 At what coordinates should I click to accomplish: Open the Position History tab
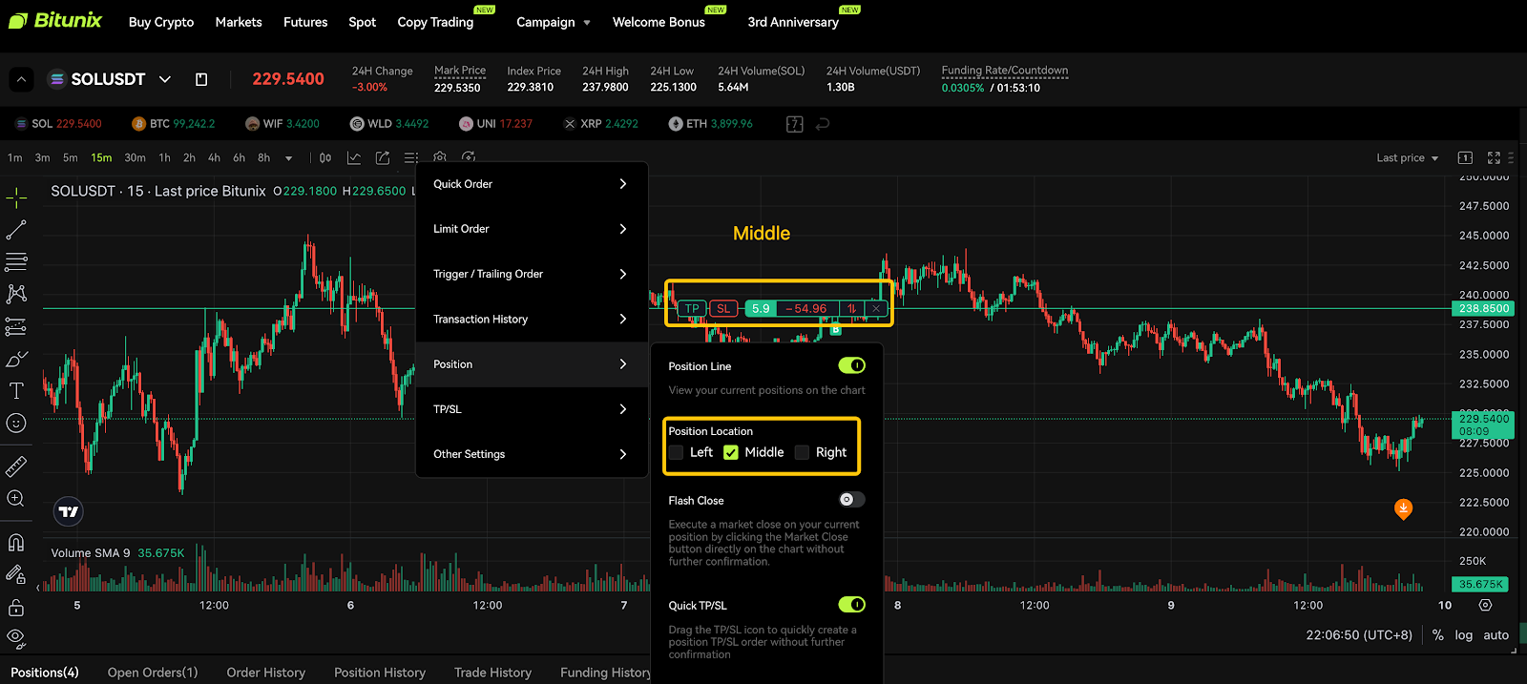coord(380,673)
